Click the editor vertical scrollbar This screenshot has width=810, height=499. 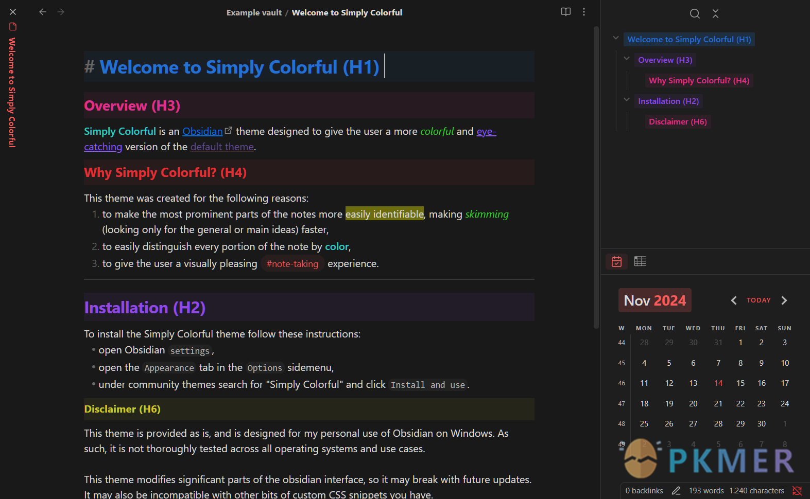pyautogui.click(x=596, y=177)
